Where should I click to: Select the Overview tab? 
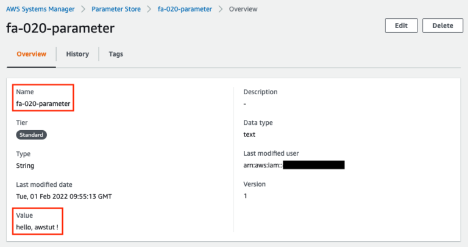[31, 54]
